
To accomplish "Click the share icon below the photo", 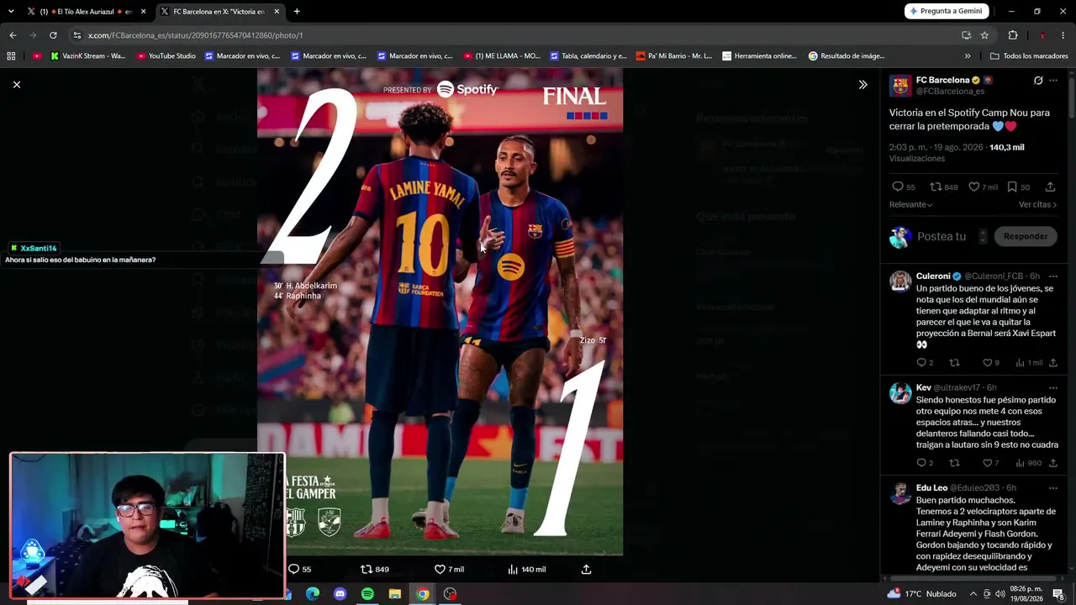I will (587, 569).
